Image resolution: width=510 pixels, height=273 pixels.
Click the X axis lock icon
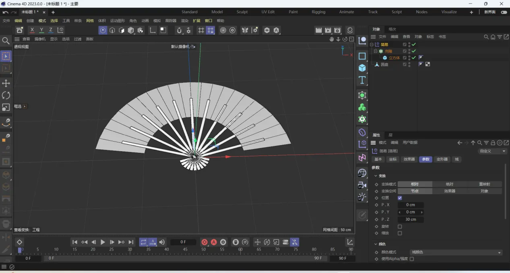coord(32,30)
